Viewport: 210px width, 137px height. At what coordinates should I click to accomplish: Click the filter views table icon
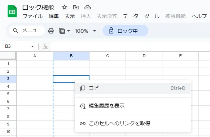point(62,31)
